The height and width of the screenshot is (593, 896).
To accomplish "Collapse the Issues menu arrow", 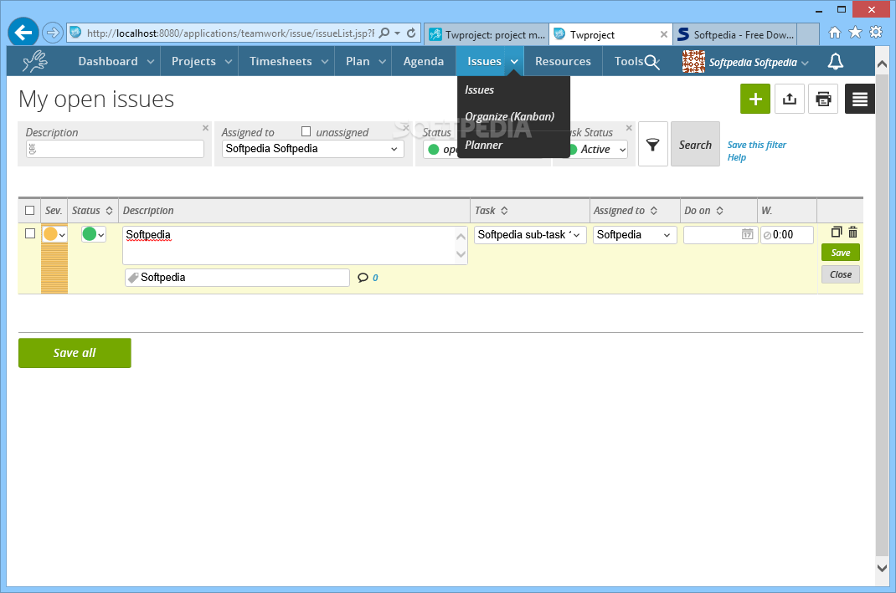I will 514,62.
